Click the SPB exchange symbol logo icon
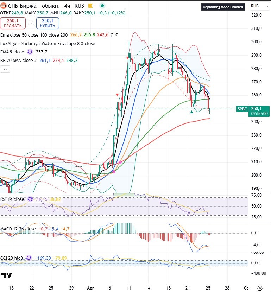Viewport: 271px width, 292px height. [3, 6]
